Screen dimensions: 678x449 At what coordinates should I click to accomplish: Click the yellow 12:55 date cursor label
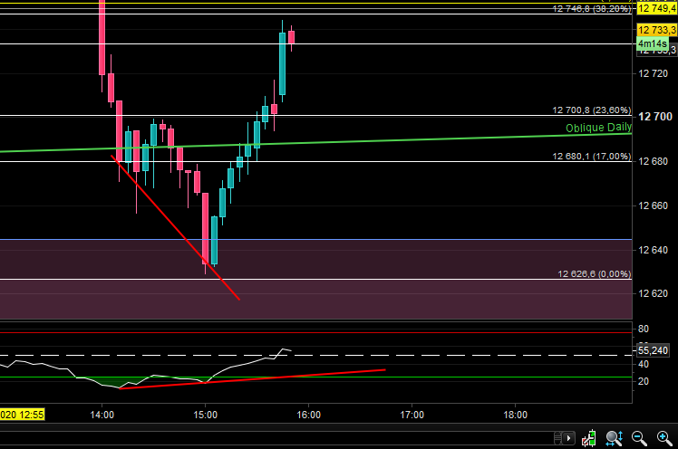tap(22, 415)
